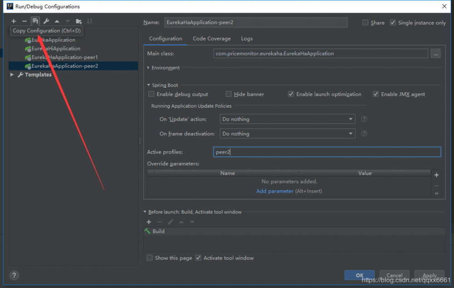Click the Add New Configuration plus icon
This screenshot has height=288, width=454.
14,21
